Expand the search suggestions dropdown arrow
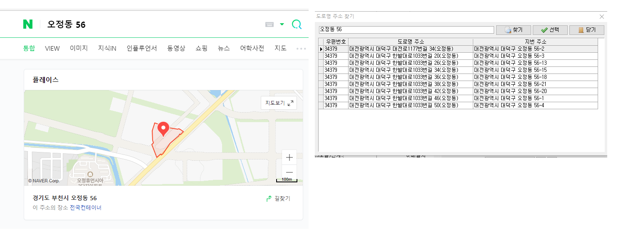This screenshot has width=638, height=238. tap(282, 25)
